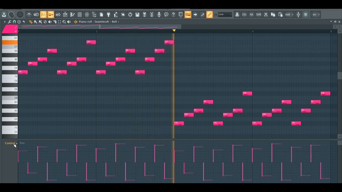
Task: Select the pencil draw tool
Action: coord(30,22)
